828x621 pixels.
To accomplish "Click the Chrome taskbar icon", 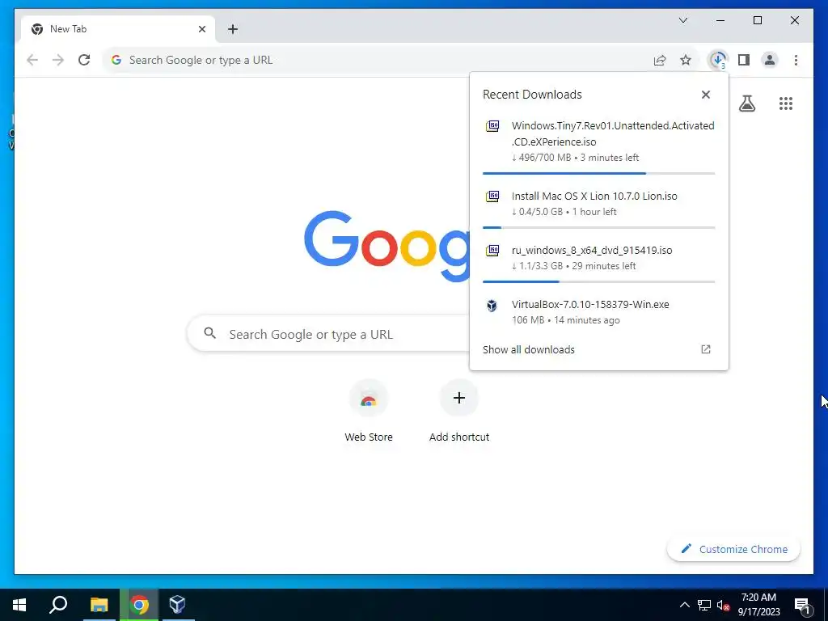I will coord(139,605).
